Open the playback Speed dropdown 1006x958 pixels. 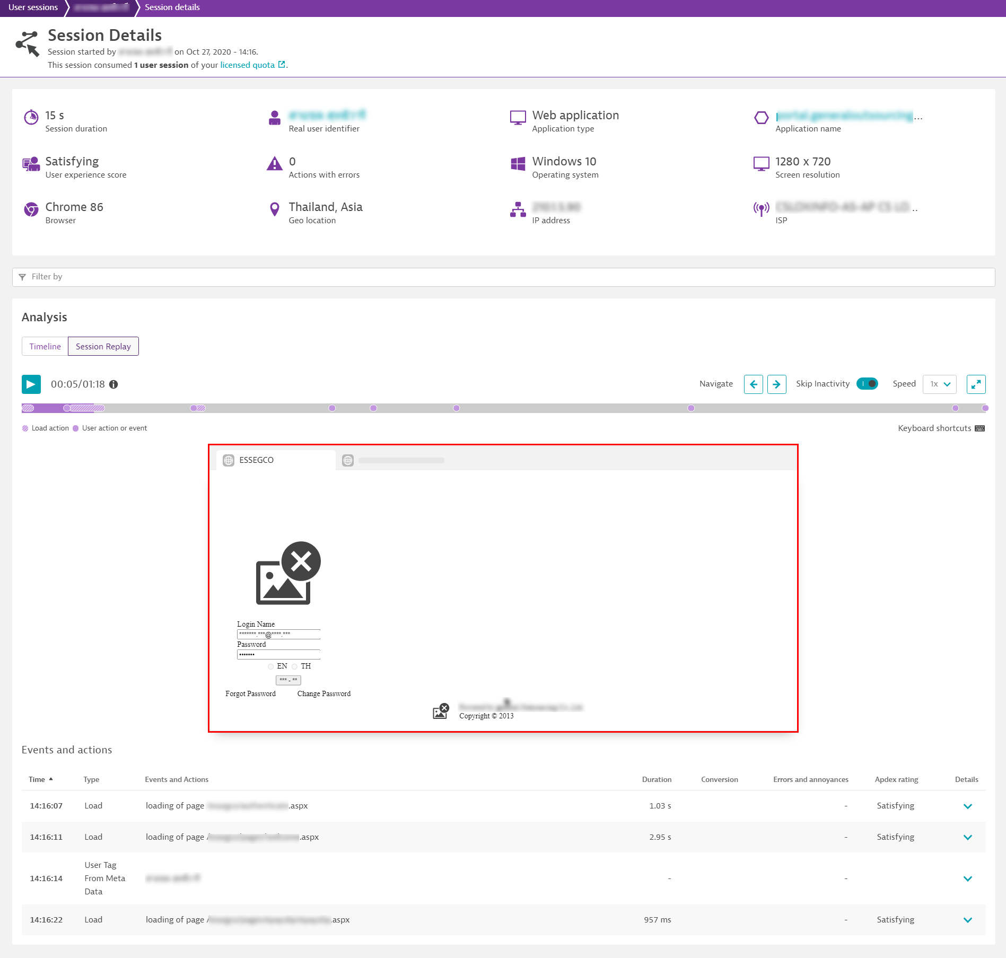click(x=939, y=384)
